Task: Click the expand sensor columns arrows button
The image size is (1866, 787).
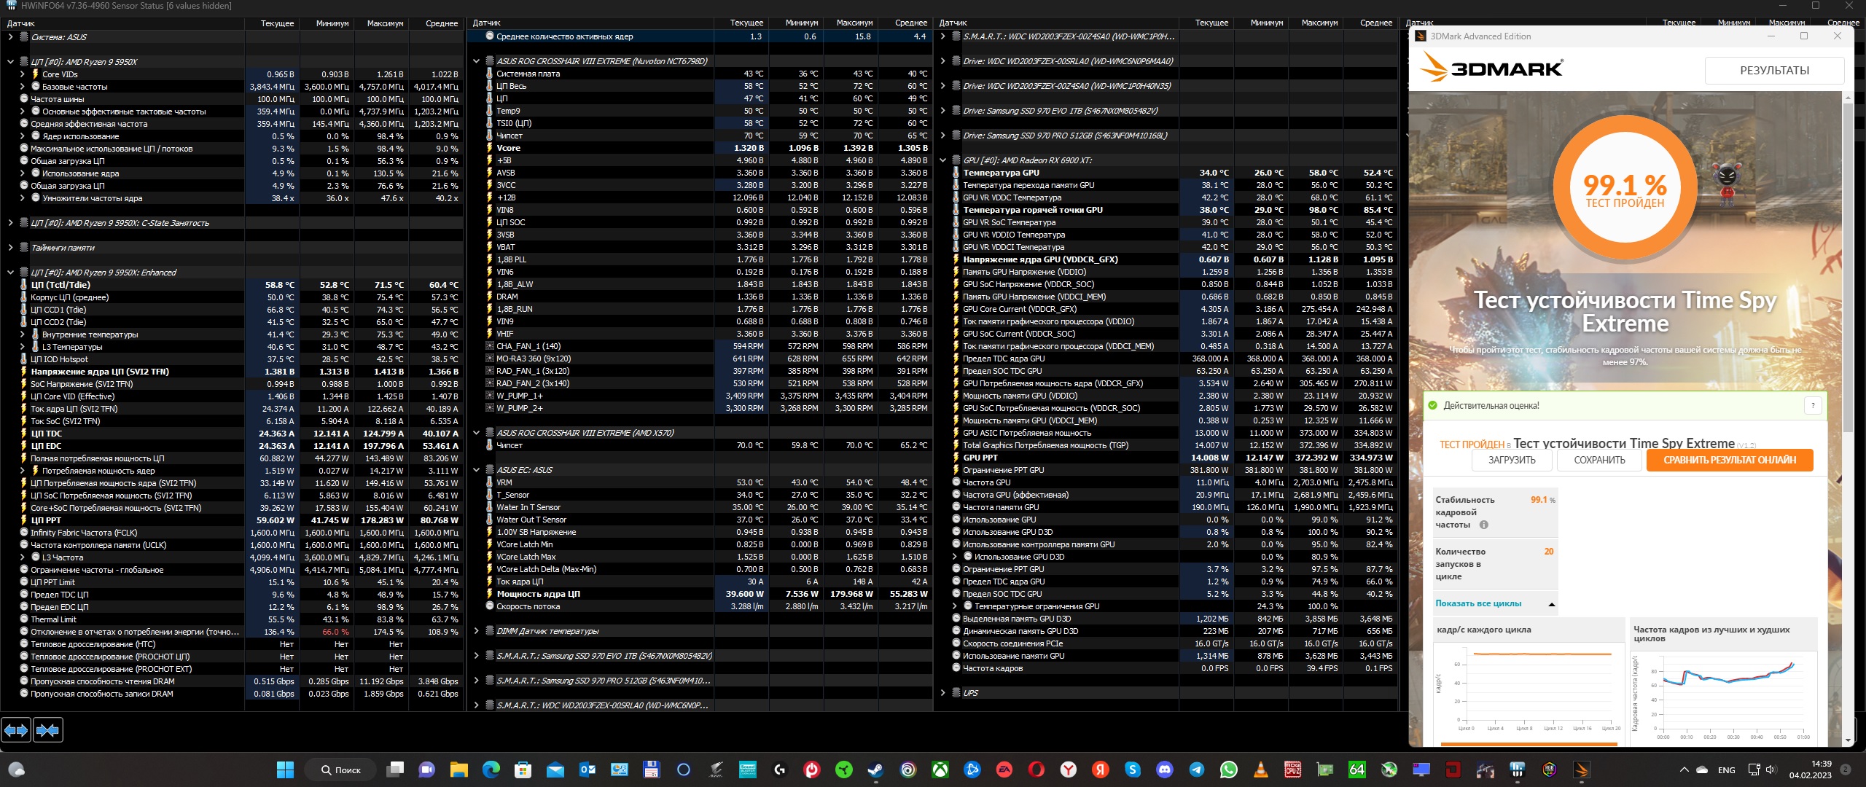Action: pyautogui.click(x=16, y=729)
